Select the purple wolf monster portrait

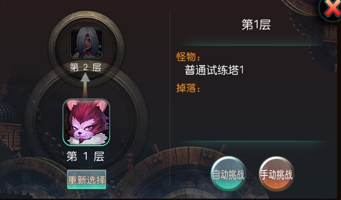[x=86, y=122]
